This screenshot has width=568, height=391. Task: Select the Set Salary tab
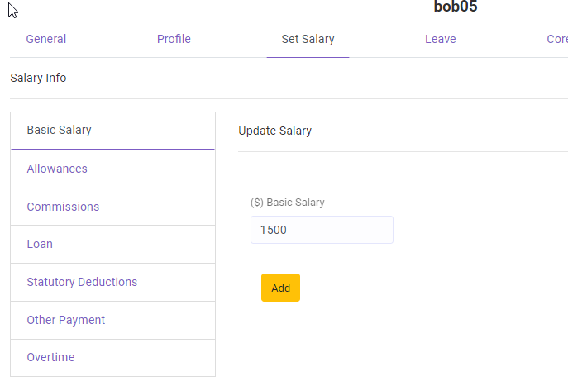308,39
